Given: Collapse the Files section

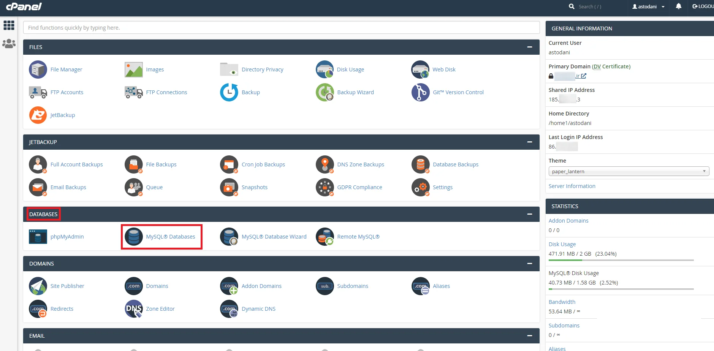Looking at the screenshot, I should pyautogui.click(x=529, y=47).
